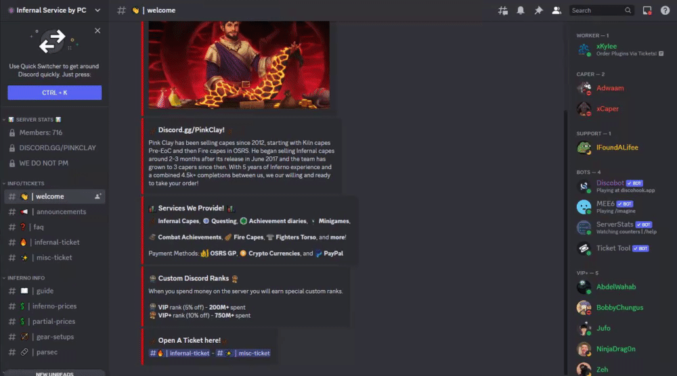This screenshot has width=677, height=376.
Task: Click IFoundALifee's frog avatar
Action: coord(584,147)
